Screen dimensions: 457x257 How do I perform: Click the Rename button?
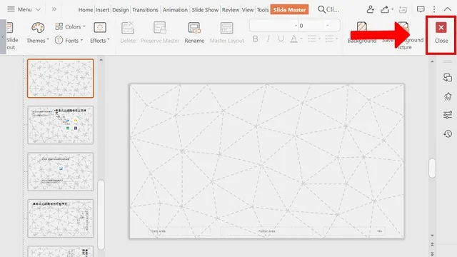(x=194, y=33)
